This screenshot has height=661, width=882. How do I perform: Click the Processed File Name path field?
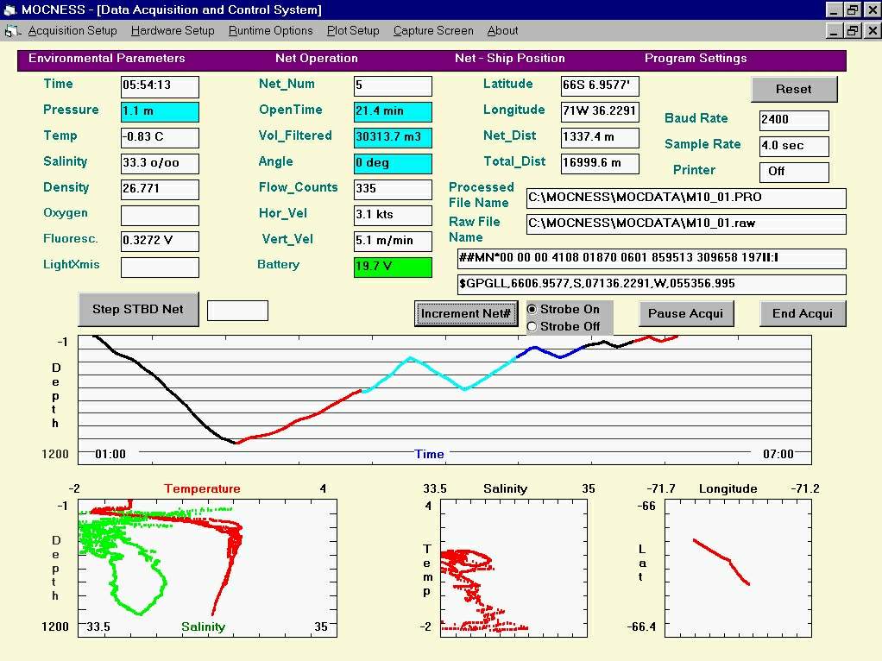686,198
